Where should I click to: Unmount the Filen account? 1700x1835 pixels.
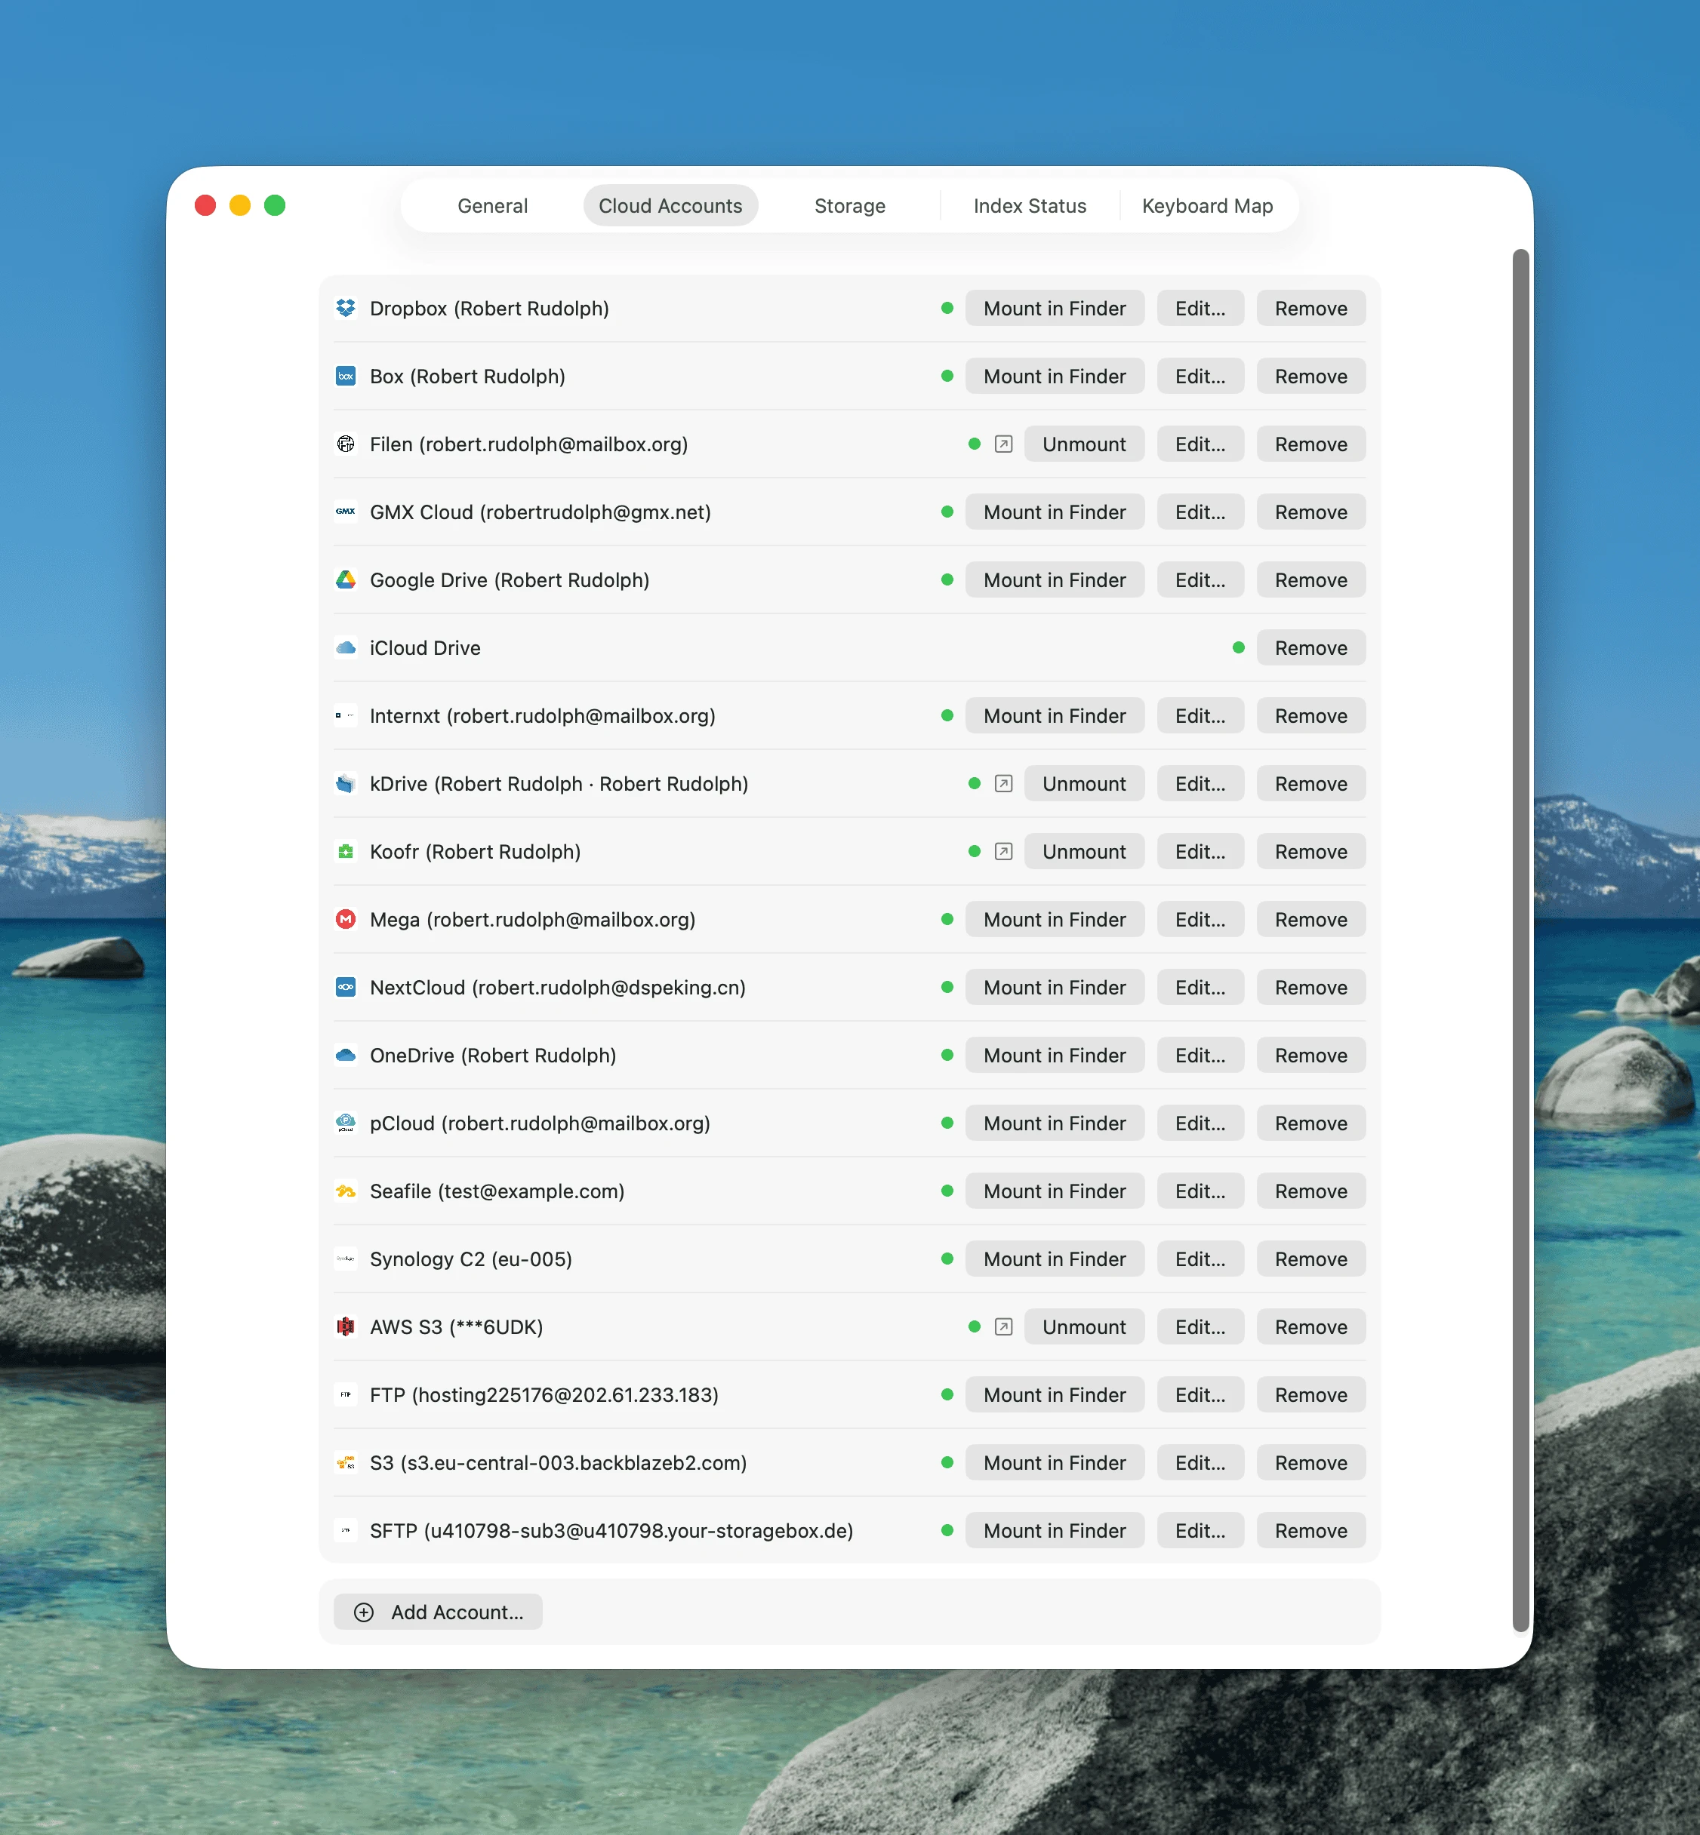pos(1084,444)
